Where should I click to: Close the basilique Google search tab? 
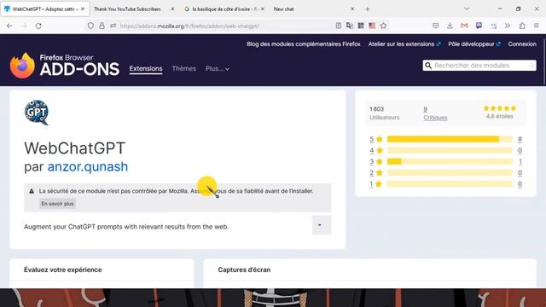[x=263, y=9]
